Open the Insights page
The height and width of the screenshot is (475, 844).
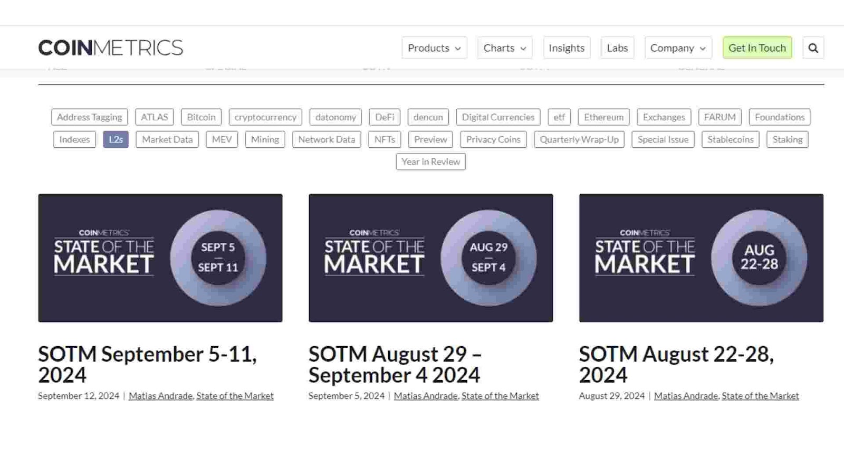[x=567, y=47]
